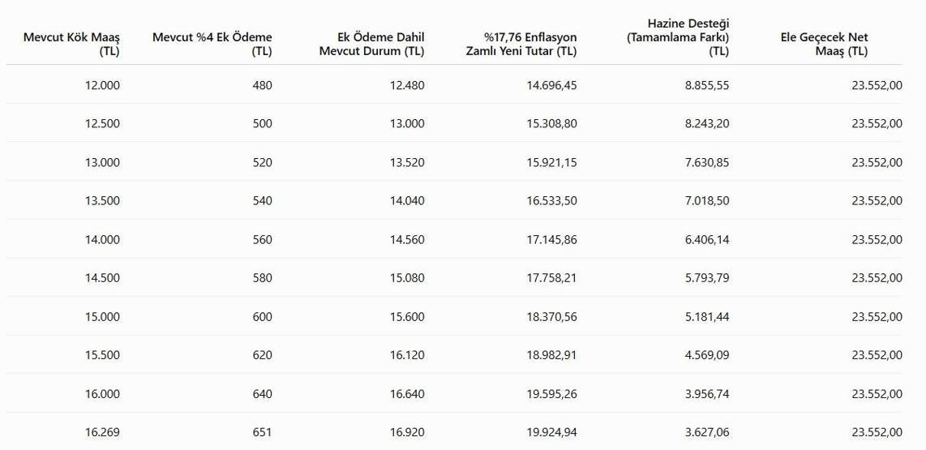Select the 13.000 cell in Ek Ödeme Dahil column
This screenshot has height=450, width=926.
coord(407,124)
